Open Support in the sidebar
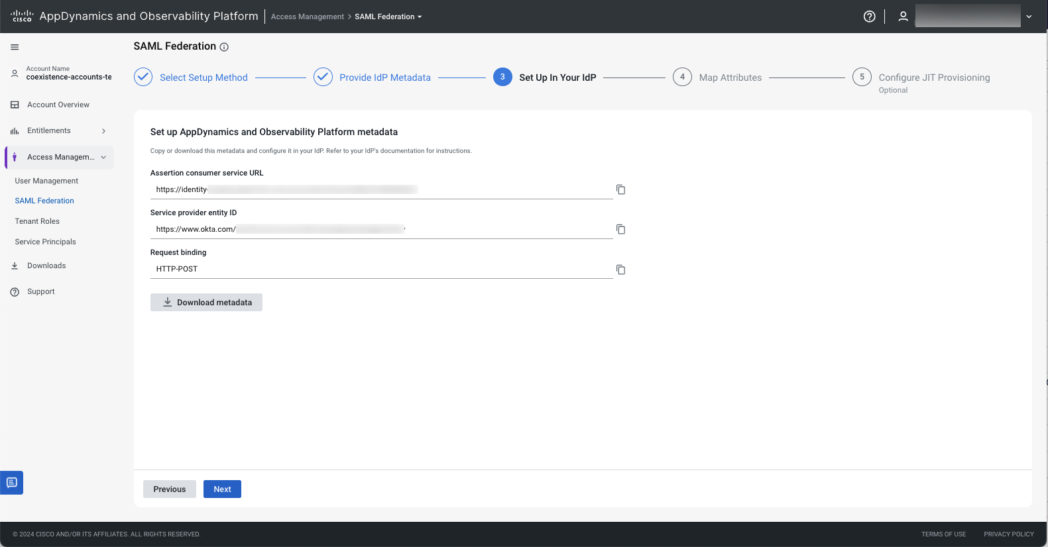This screenshot has height=547, width=1048. coord(41,291)
